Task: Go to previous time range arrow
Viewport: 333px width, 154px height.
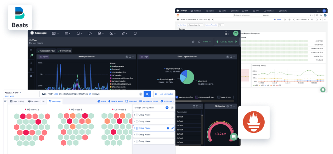Action: (x=217, y=42)
